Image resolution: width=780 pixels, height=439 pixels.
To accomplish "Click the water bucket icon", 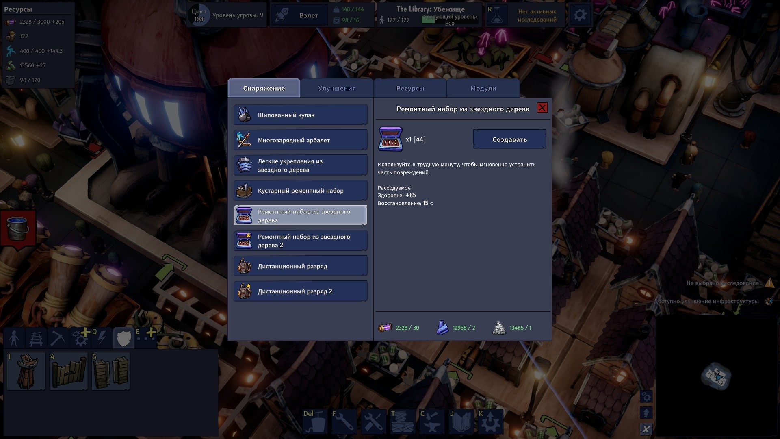I will 18,228.
